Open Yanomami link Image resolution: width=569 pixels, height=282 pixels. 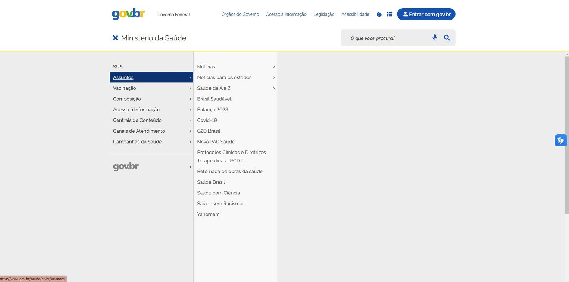pyautogui.click(x=209, y=214)
